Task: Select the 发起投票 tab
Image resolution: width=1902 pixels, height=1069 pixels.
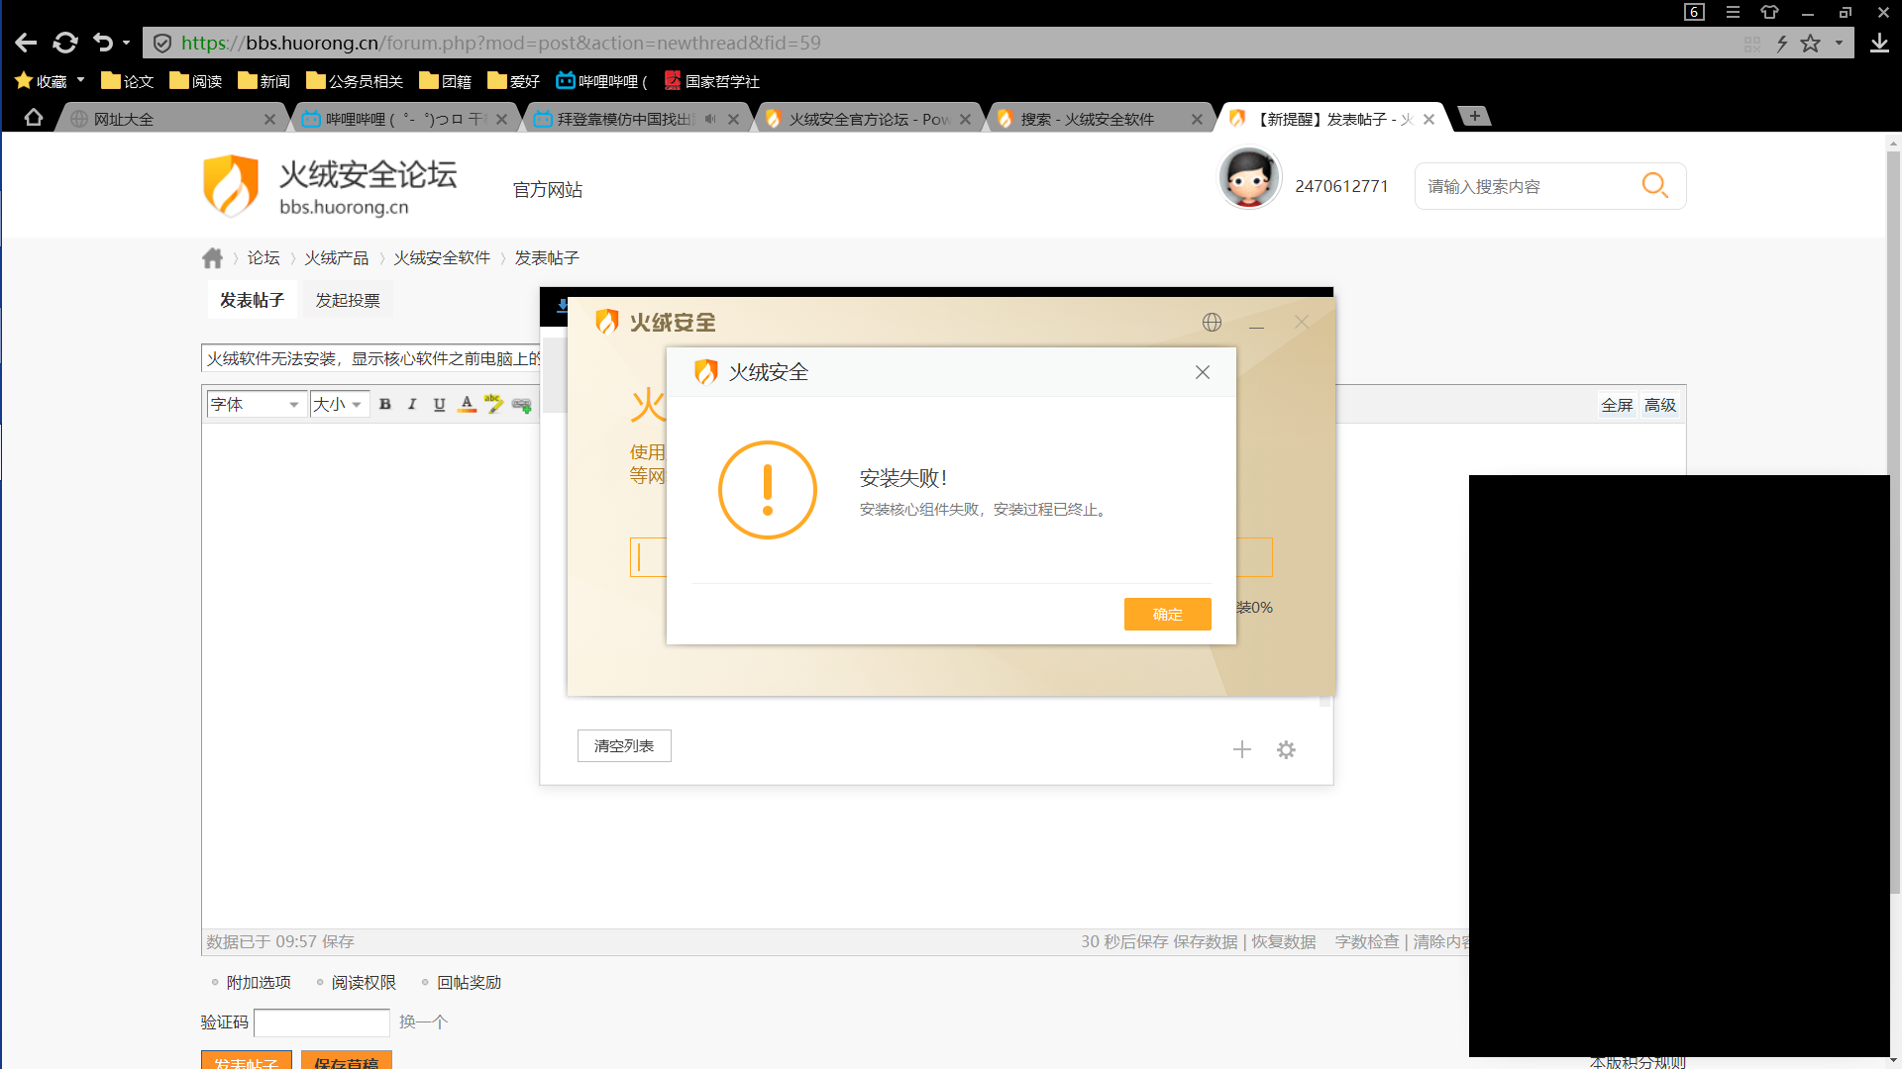Action: (348, 300)
